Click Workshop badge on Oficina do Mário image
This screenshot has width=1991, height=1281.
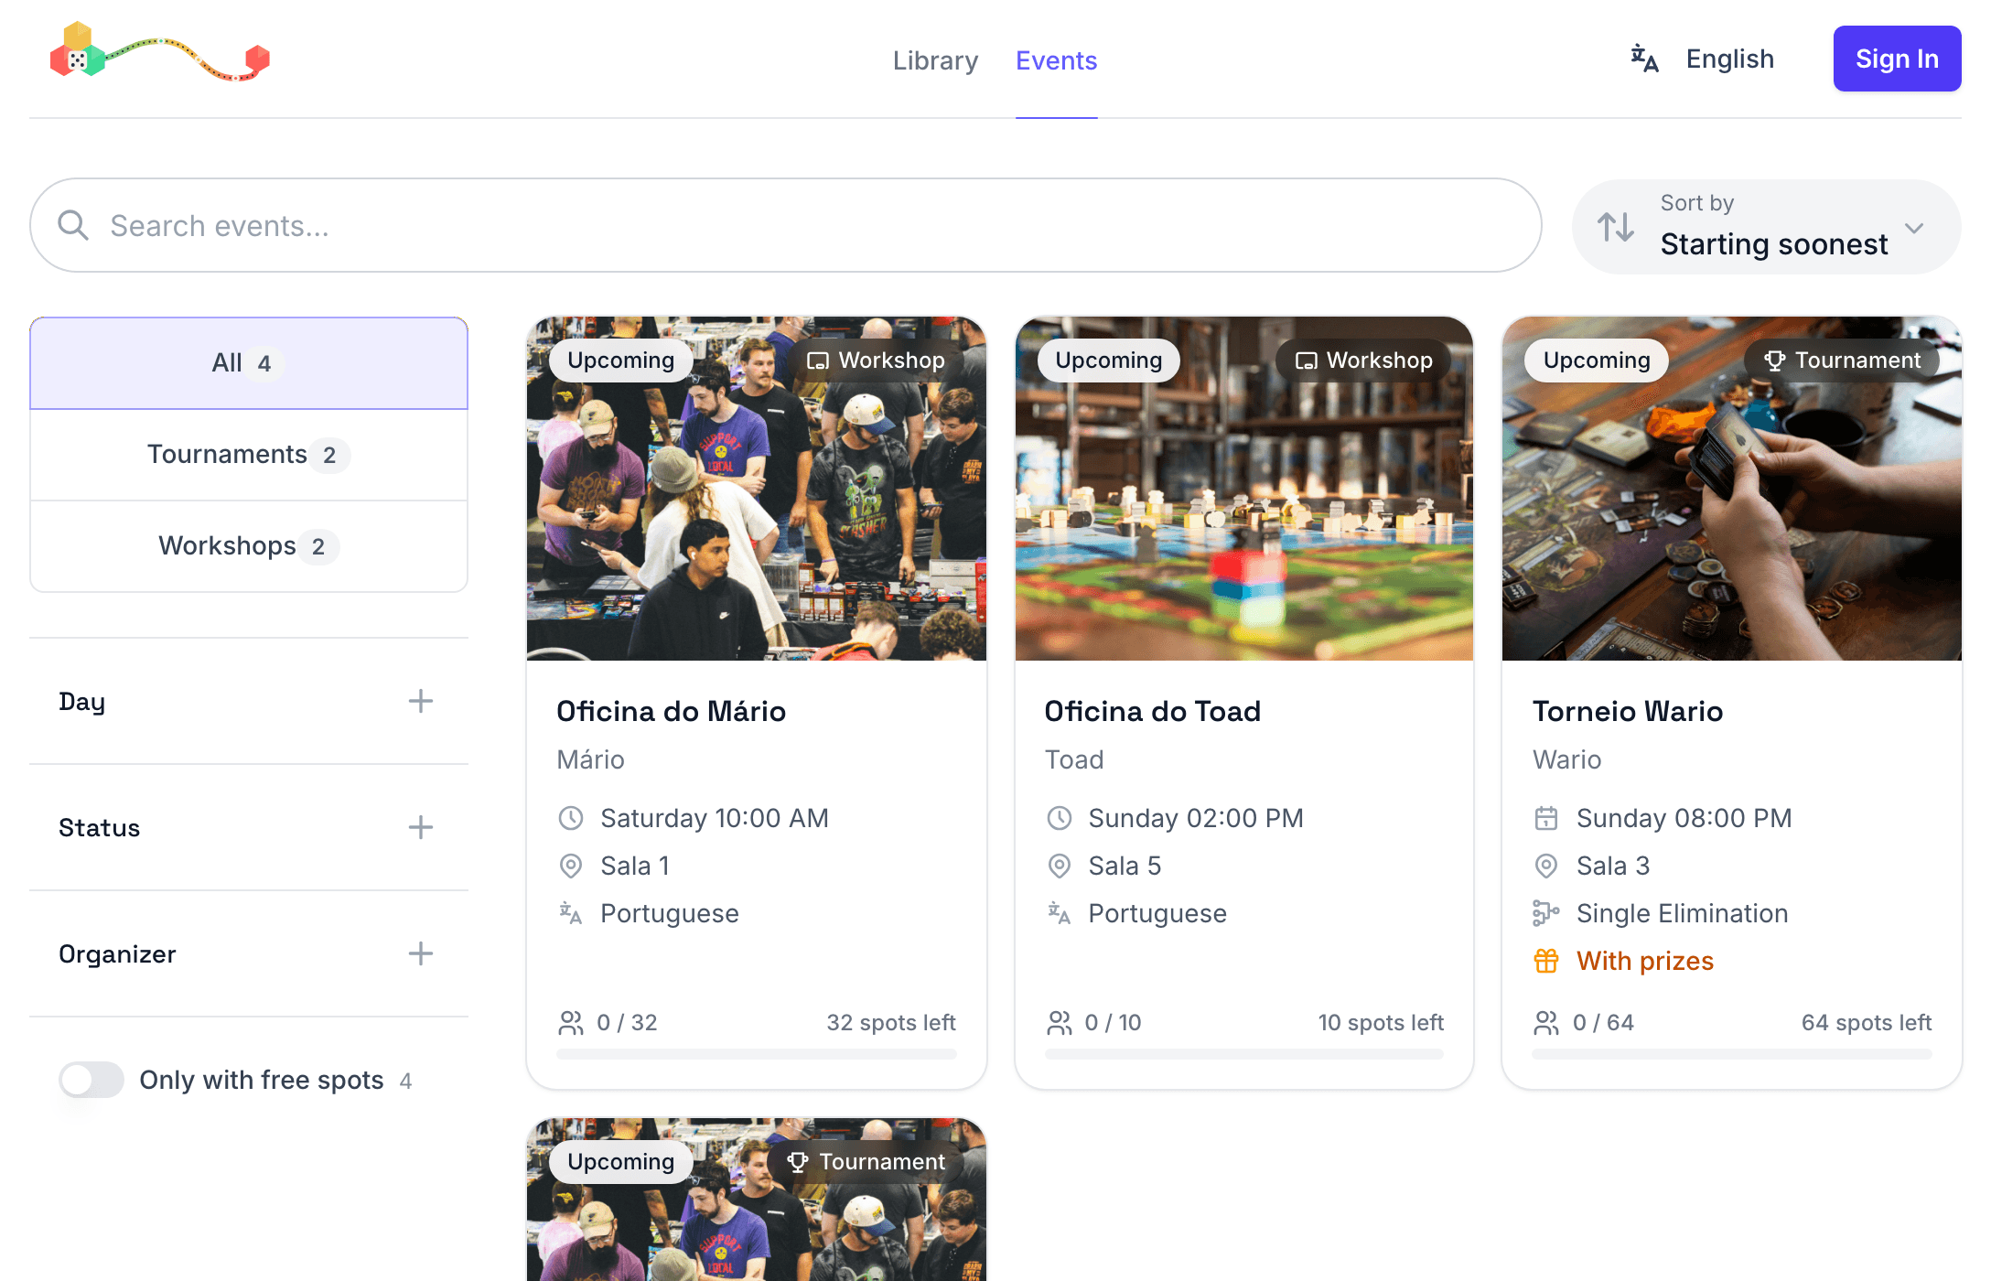(x=875, y=361)
